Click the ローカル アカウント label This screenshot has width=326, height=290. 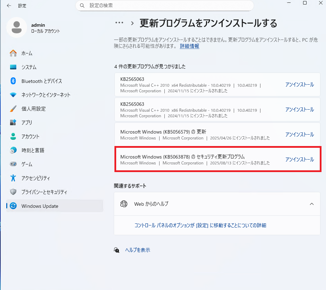click(45, 31)
